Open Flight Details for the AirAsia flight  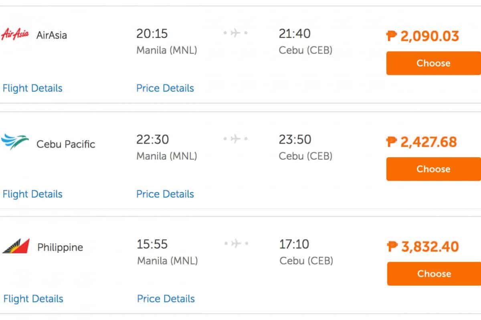coord(32,88)
